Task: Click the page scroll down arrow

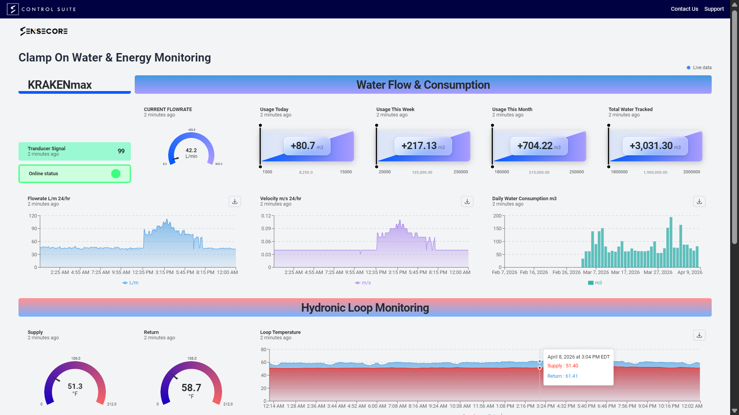Action: pos(734,410)
